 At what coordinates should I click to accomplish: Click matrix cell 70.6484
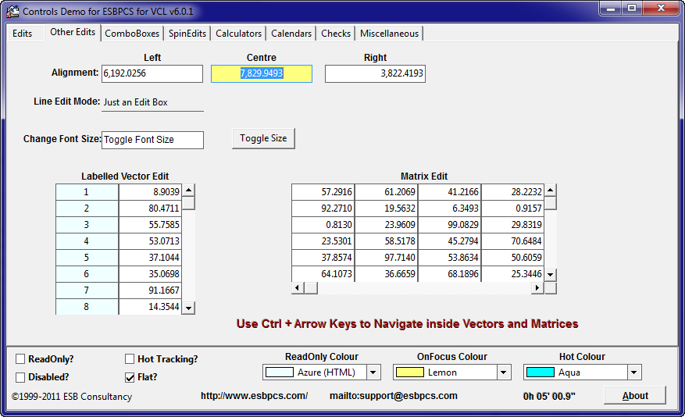pos(513,241)
